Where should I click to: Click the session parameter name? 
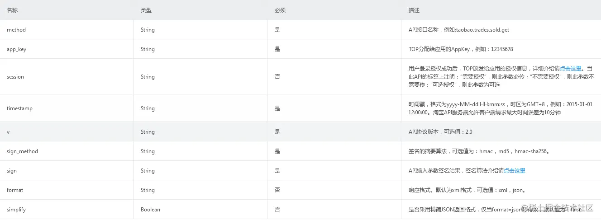[15, 77]
